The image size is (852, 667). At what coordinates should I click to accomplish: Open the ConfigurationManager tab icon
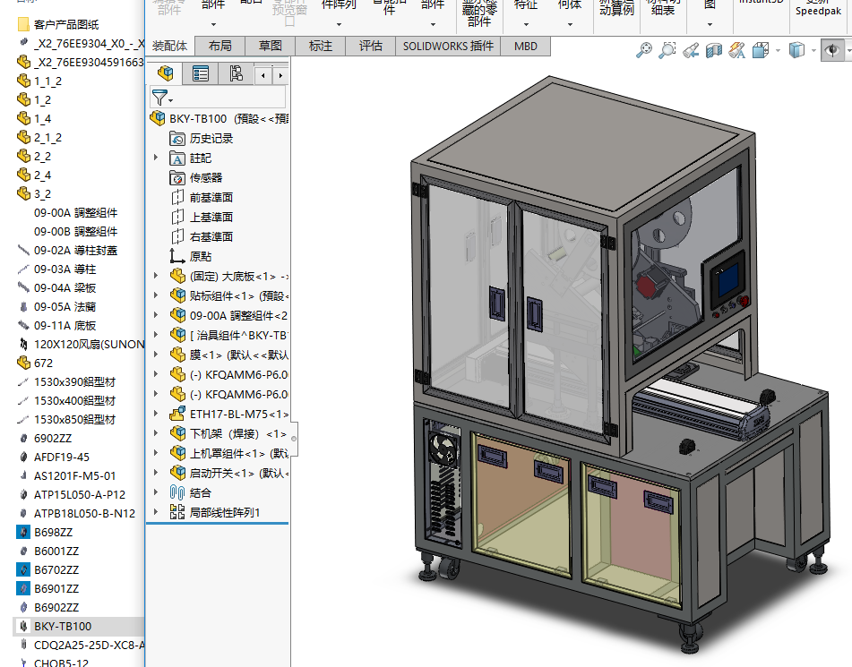pos(236,73)
